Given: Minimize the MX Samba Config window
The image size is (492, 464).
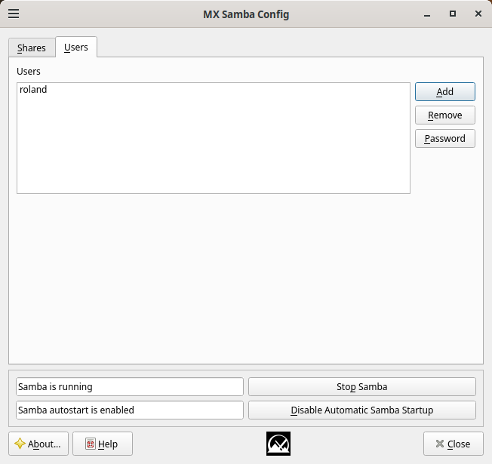Looking at the screenshot, I should [429, 14].
